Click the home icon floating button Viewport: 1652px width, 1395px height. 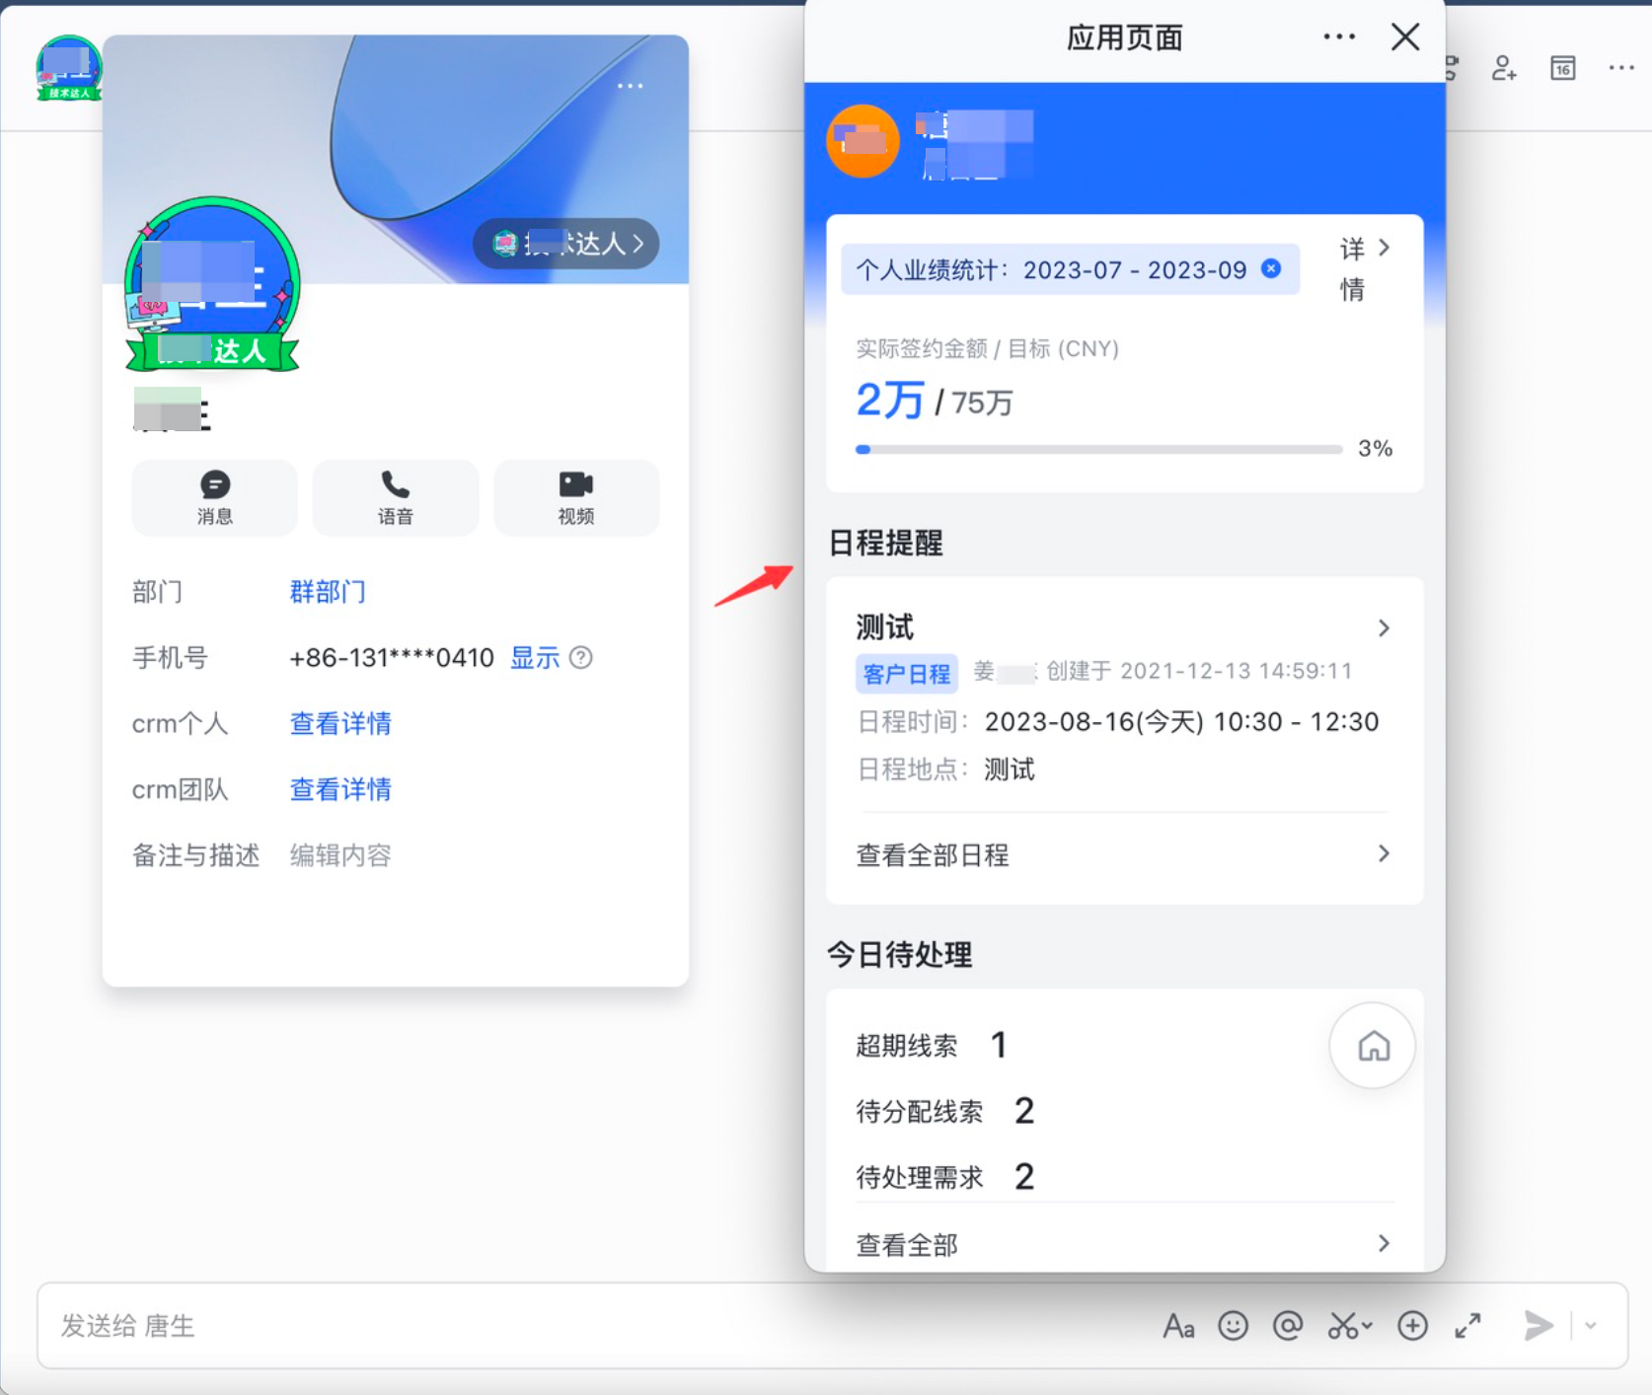1372,1046
